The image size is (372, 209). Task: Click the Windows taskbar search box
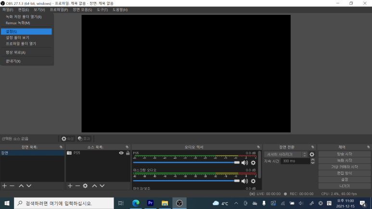64,203
